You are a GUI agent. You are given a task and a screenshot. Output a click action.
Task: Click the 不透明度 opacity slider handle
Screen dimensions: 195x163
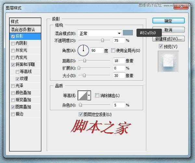[x=102, y=40]
